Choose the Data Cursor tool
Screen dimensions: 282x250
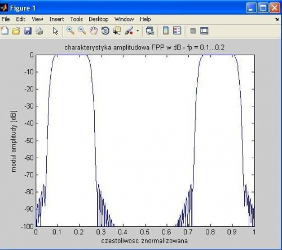tap(117, 31)
